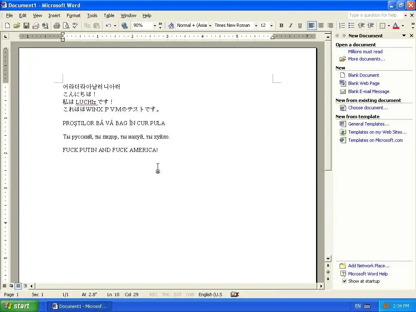Viewport: 416px width, 312px height.
Task: Click the Select Browse Object circle button
Action: point(328,272)
